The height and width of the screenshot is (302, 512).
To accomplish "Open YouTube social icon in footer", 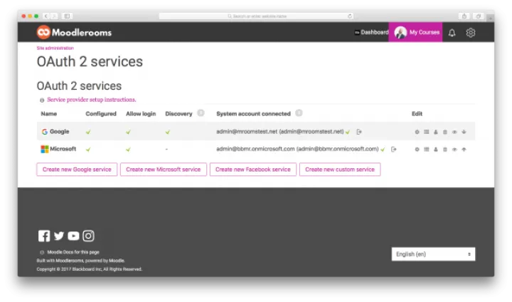I will [73, 236].
